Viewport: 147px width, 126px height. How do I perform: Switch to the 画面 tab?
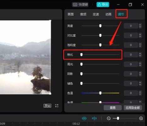71,14
